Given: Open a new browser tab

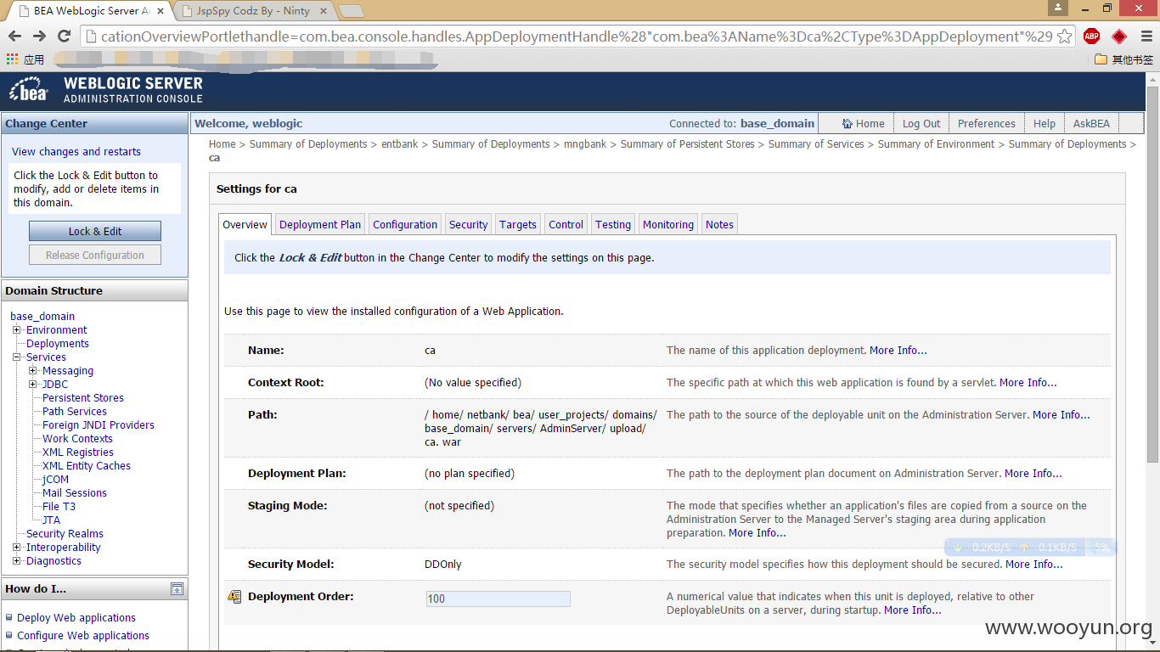Looking at the screenshot, I should point(352,11).
